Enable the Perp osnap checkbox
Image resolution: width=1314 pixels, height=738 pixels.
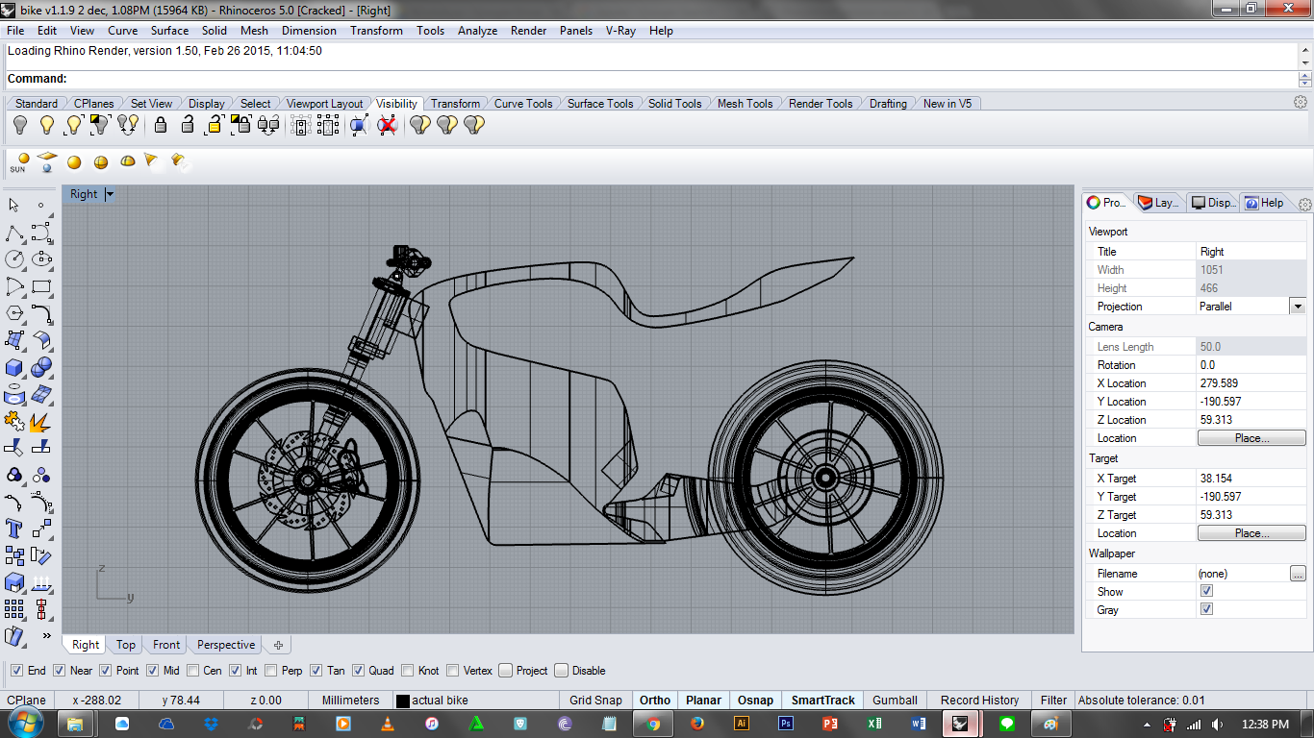click(271, 671)
